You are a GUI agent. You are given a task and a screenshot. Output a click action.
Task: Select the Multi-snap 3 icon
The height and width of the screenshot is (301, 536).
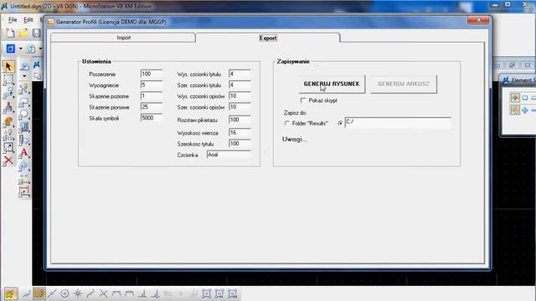click(233, 293)
